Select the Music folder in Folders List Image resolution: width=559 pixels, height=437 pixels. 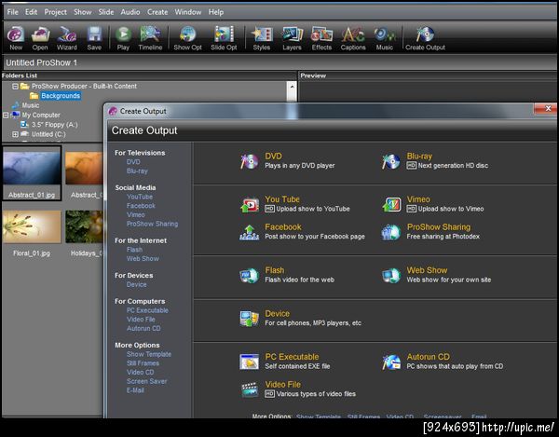tap(31, 105)
